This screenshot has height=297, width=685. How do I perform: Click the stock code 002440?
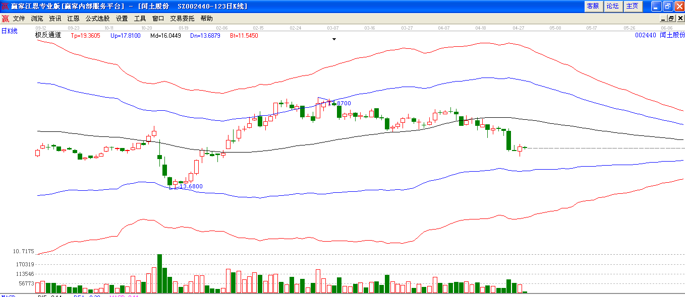tap(645, 35)
